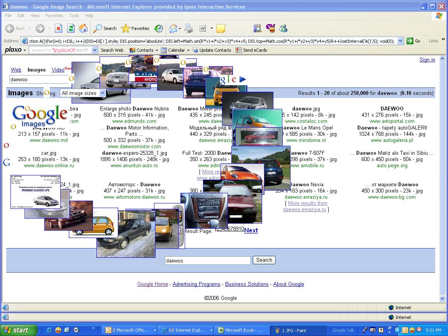Viewport: 448px width, 336px height.
Task: Click the yellow note toolbar icon
Action: coord(221,28)
